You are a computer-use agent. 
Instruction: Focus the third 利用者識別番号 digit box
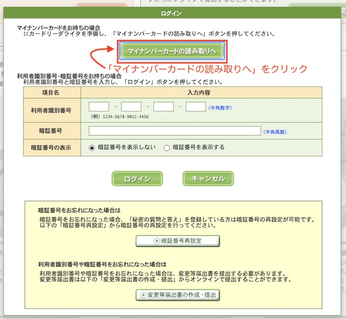[164, 107]
